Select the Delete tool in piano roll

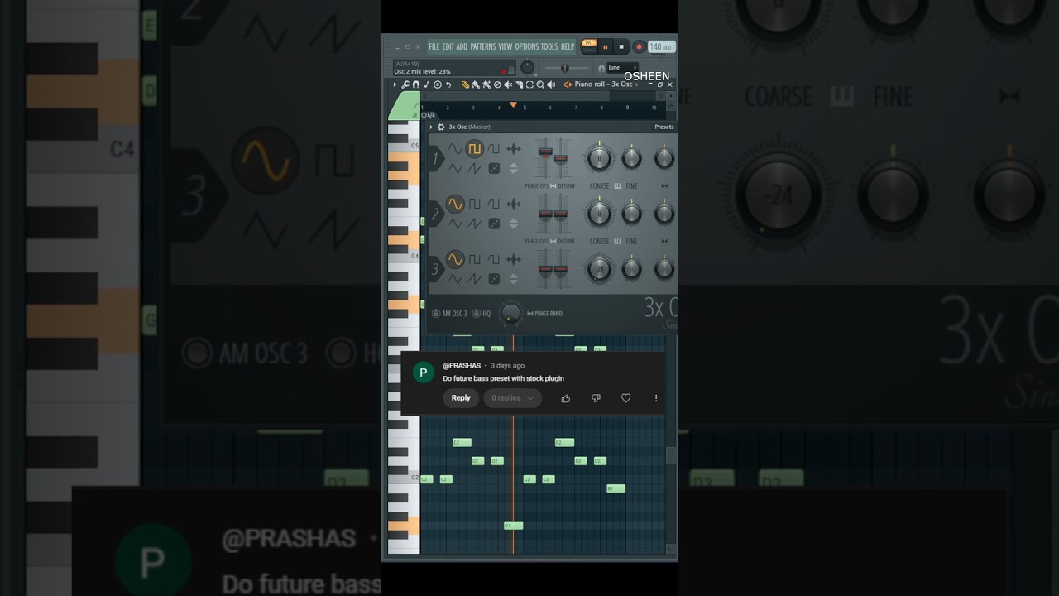tap(497, 84)
